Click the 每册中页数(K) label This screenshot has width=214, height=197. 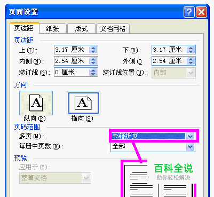coord(41,146)
